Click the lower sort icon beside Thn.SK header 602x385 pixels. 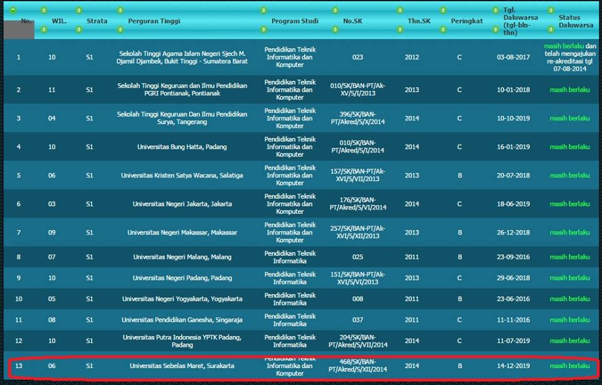click(401, 29)
